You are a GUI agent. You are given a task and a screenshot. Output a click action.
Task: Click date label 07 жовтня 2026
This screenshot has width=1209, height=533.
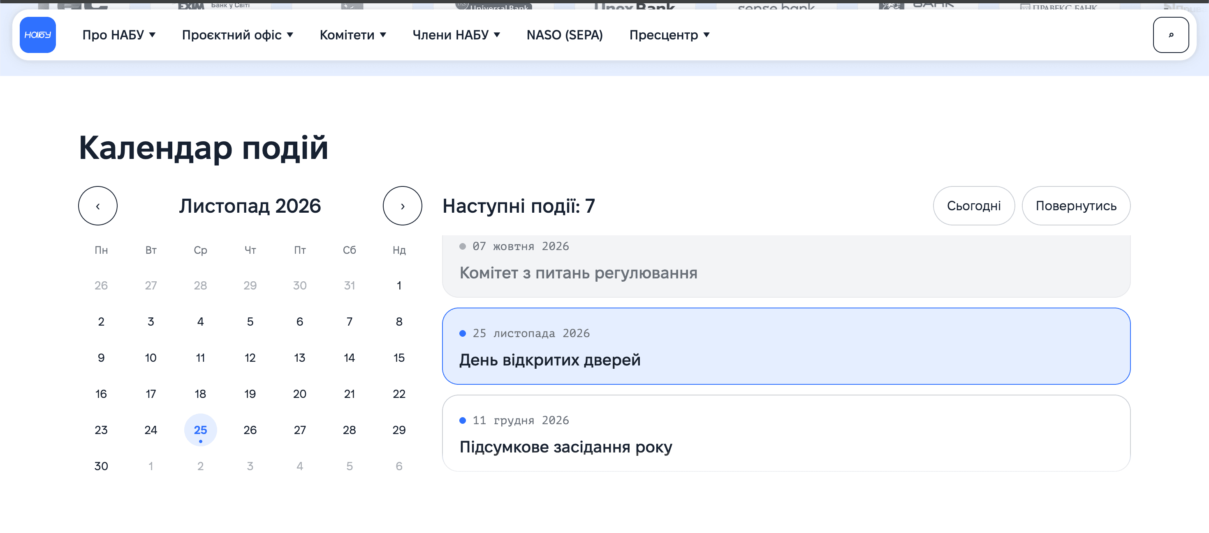click(521, 246)
